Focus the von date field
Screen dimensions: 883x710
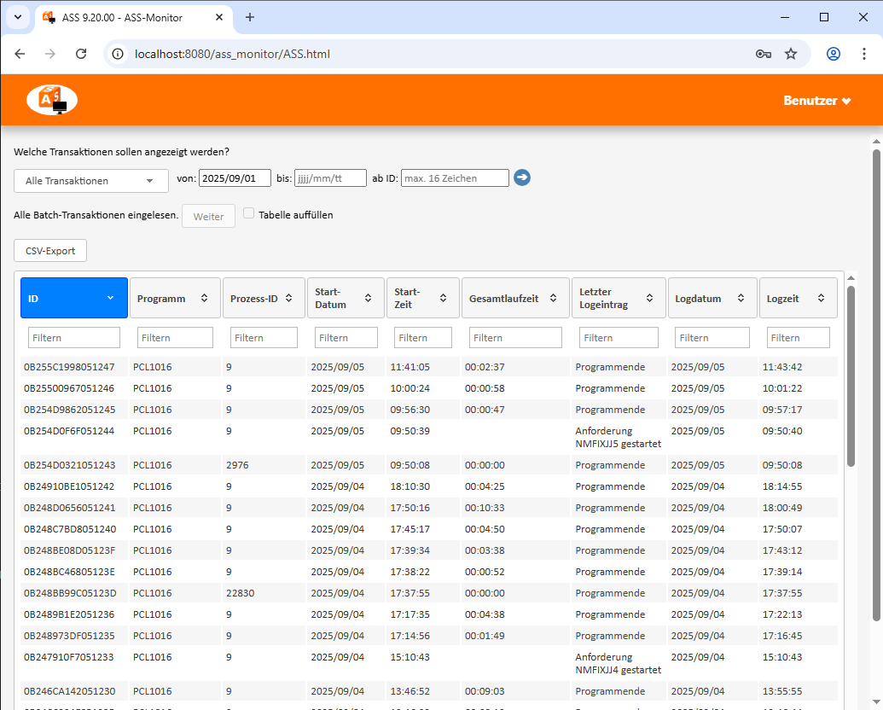click(235, 178)
